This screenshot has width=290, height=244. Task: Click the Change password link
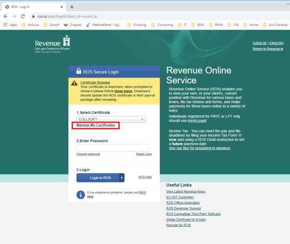(88, 154)
